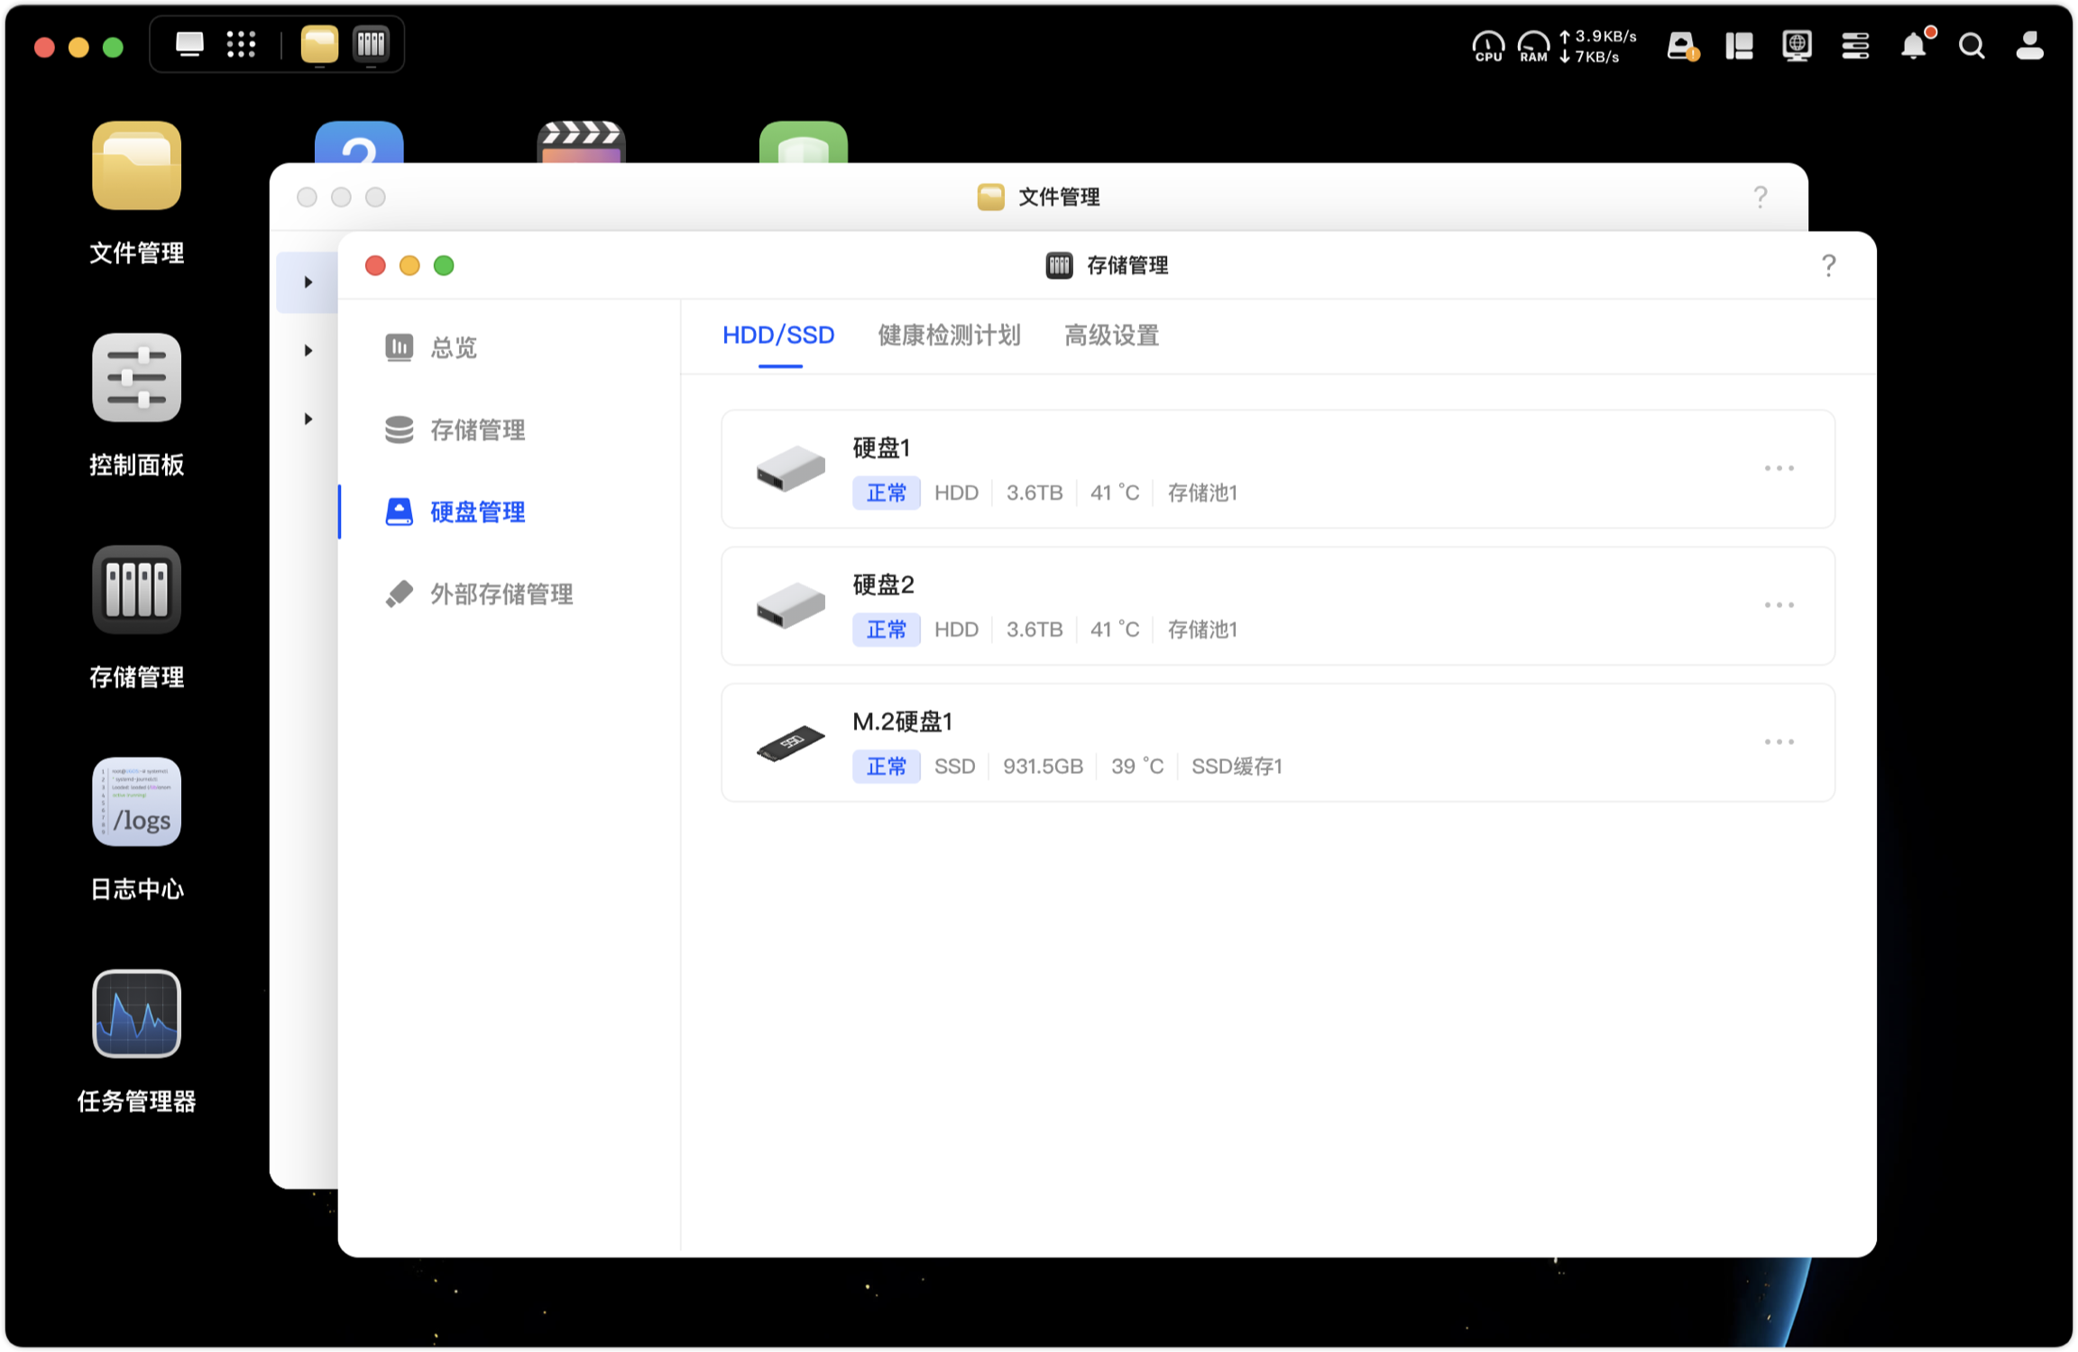Open the drive warning status icon
The width and height of the screenshot is (2078, 1352).
pos(1682,46)
